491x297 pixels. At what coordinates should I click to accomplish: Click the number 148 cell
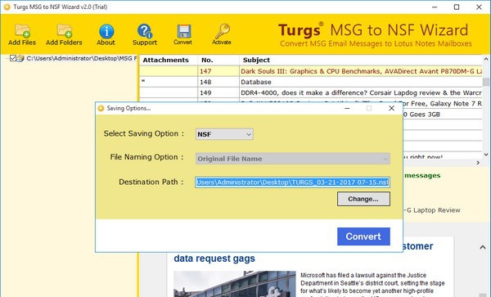[x=218, y=82]
